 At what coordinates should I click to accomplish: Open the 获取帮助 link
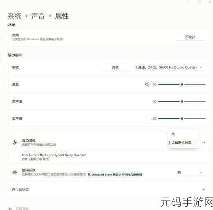[22, 209]
